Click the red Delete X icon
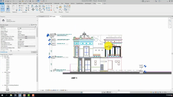The width and height of the screenshot is (173, 97). (x=51, y=10)
